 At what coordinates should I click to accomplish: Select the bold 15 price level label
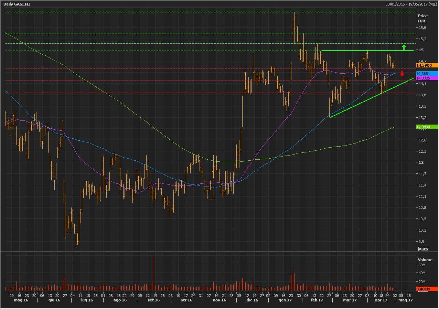point(421,50)
